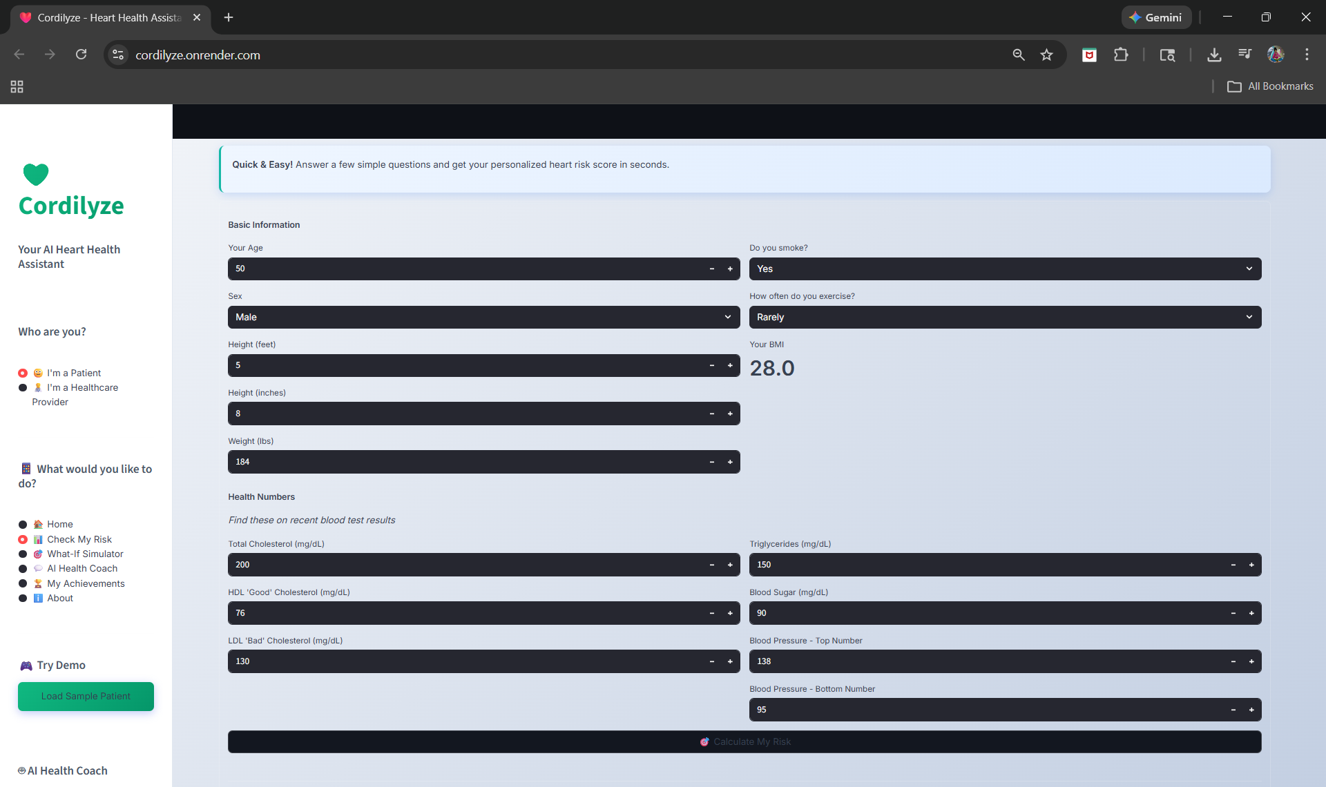Open the exercise frequency dropdown
Viewport: 1326px width, 787px height.
[x=1005, y=318]
